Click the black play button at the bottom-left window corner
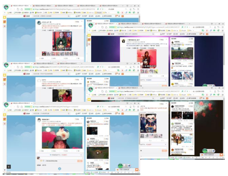Viewport: 228px width, 176px height. point(9,167)
